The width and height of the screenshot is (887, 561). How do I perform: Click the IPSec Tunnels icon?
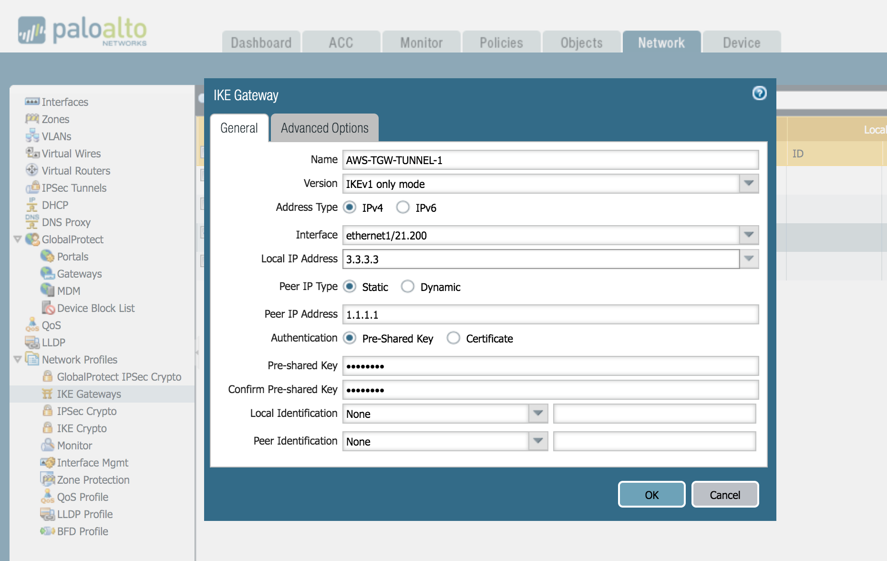pos(32,187)
